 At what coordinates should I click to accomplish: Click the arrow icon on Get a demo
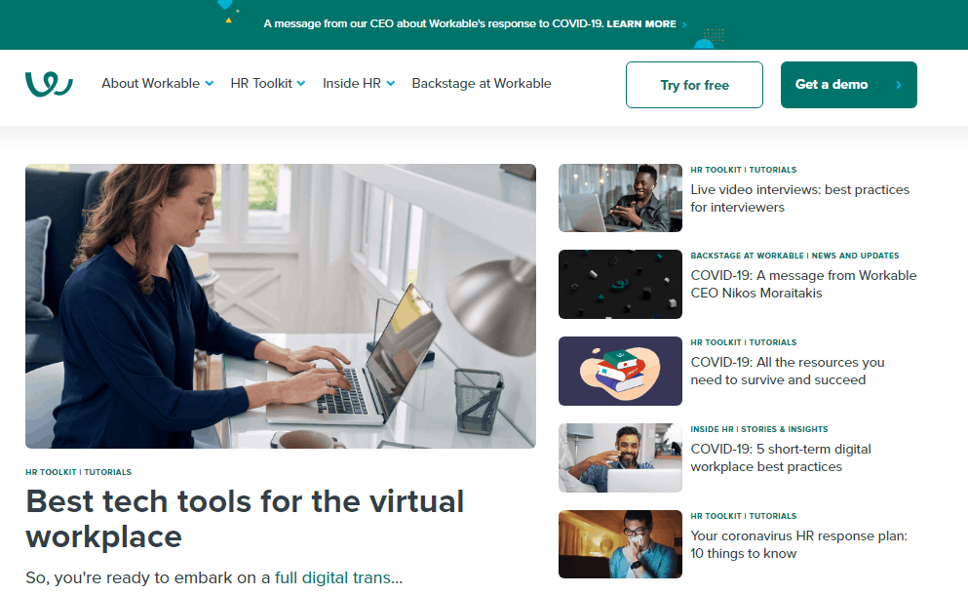coord(898,85)
